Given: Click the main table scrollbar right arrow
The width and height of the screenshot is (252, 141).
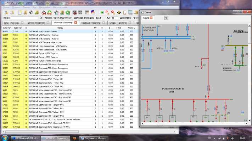Looking at the screenshot, I should click(174, 132).
